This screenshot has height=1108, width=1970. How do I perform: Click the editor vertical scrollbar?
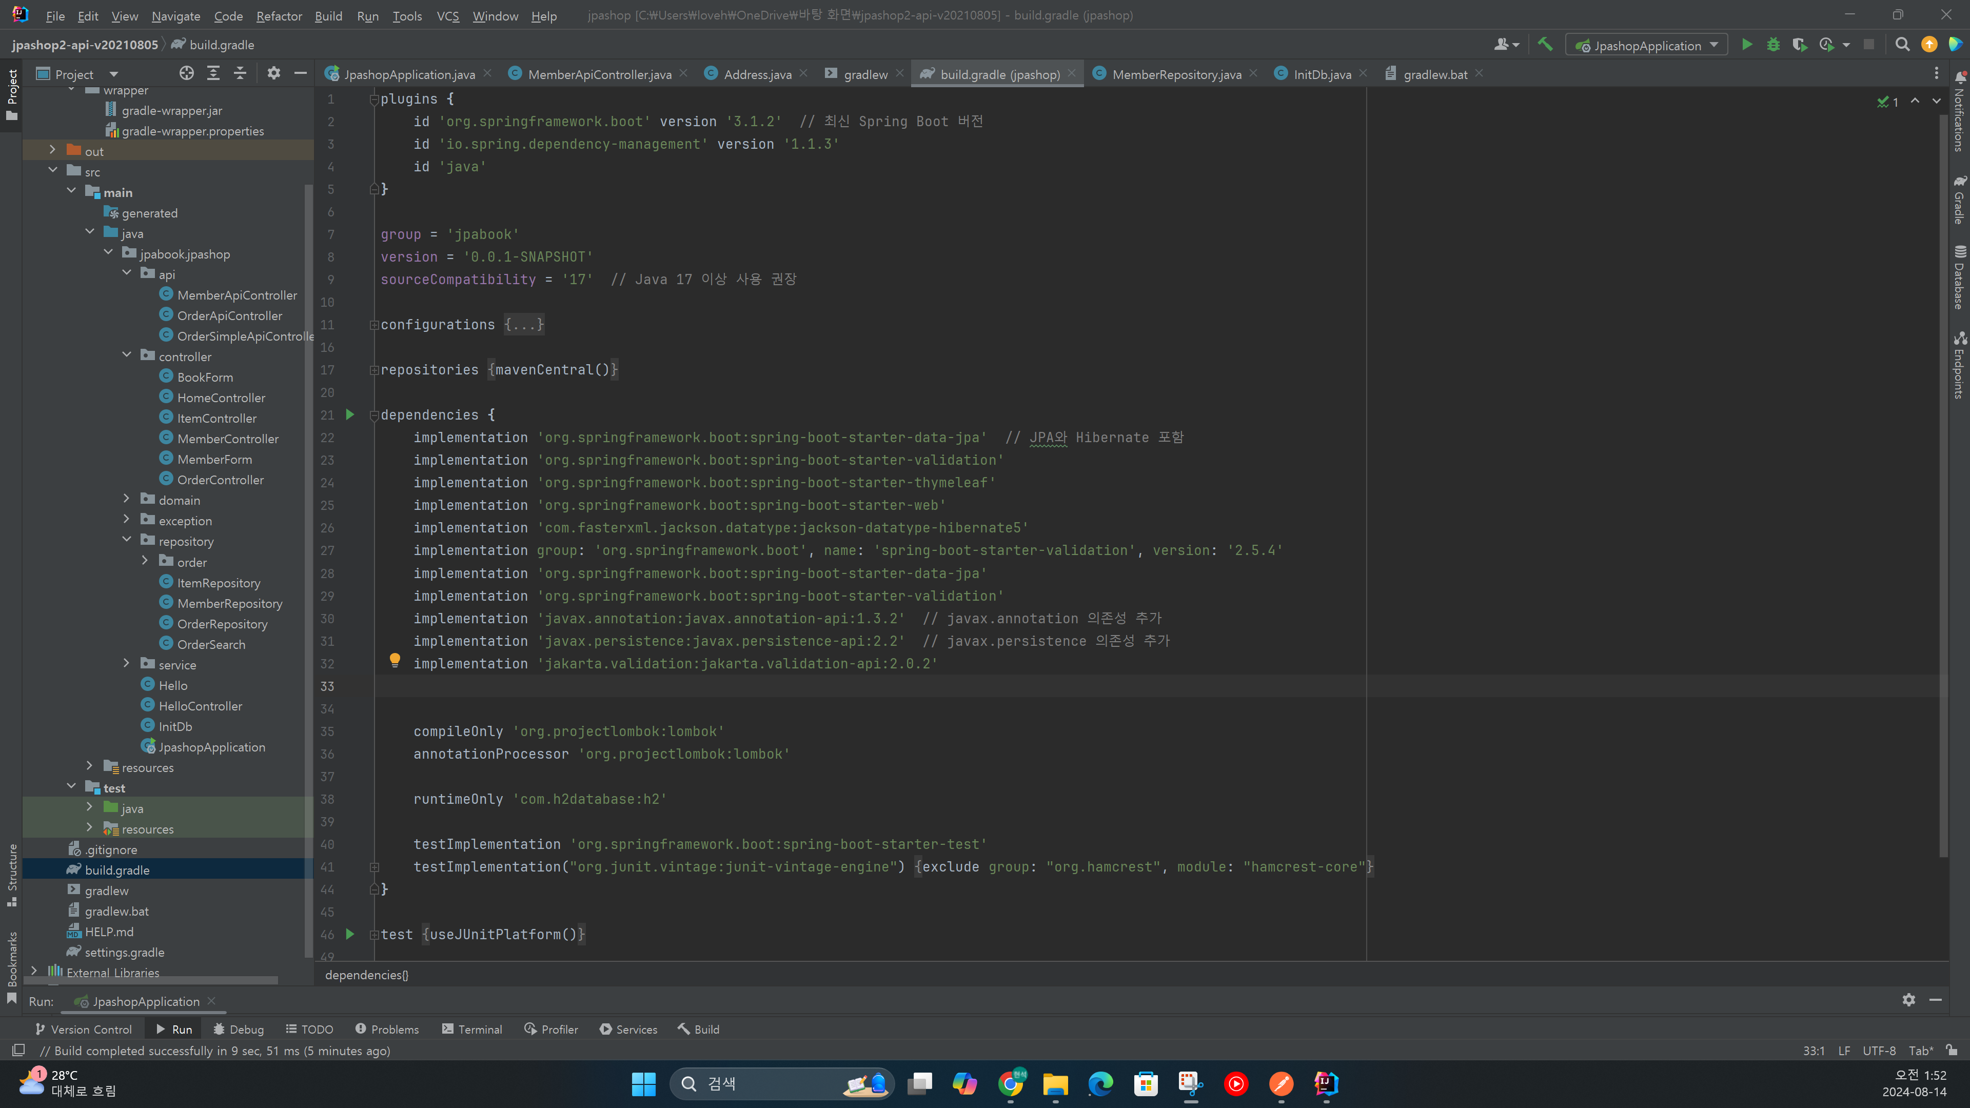1943,486
